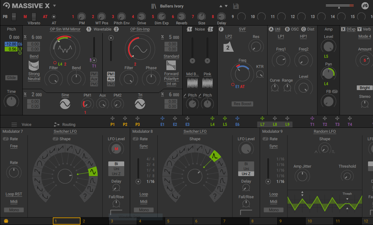Select the OSC insert effect tab
The width and height of the screenshot is (373, 225).
(295, 29)
